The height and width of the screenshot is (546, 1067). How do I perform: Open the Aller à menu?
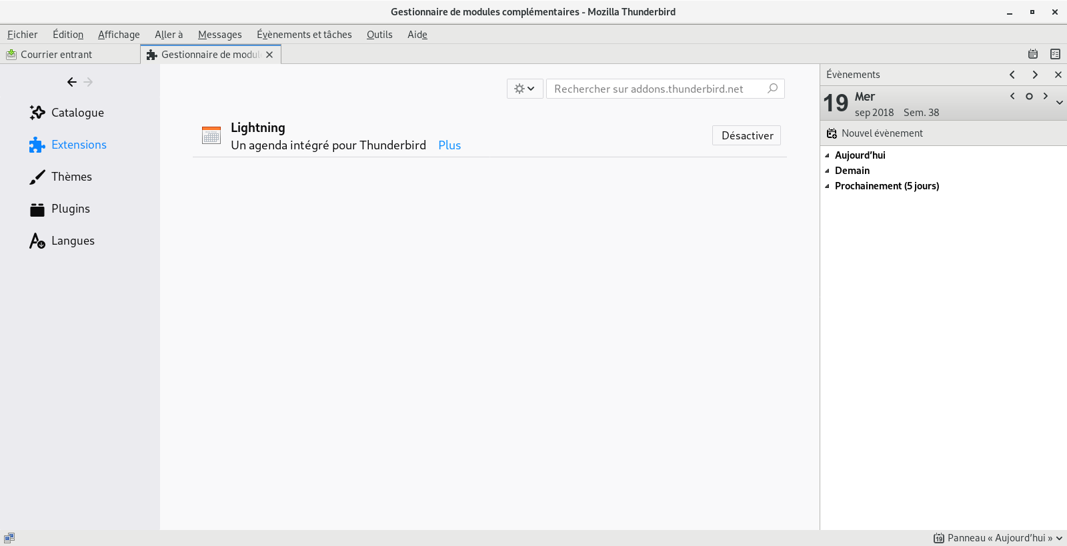[169, 35]
